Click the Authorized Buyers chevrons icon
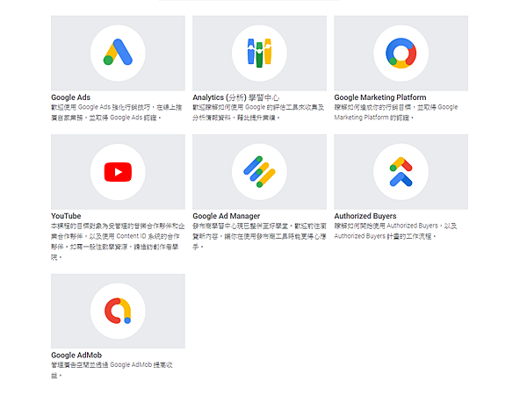 point(401,172)
